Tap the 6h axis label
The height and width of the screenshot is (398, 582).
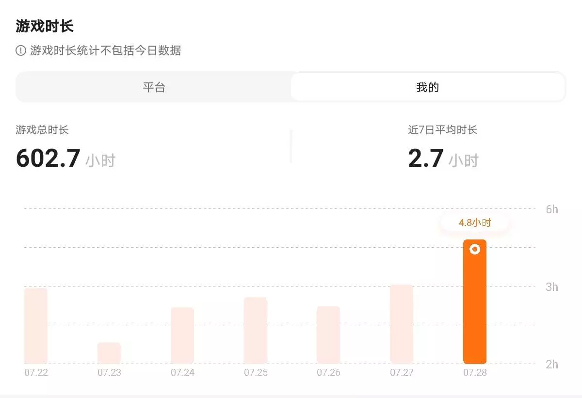pyautogui.click(x=552, y=209)
